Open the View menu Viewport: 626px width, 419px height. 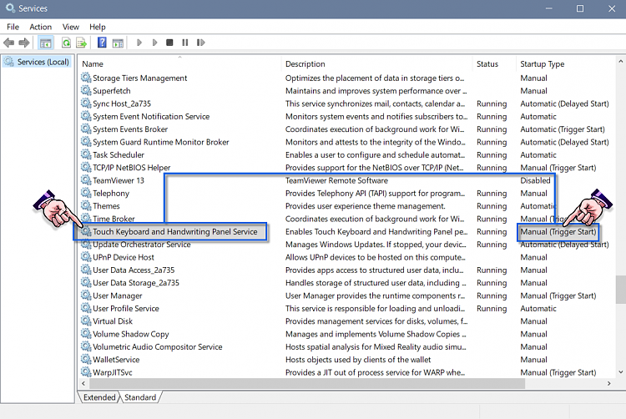[71, 27]
